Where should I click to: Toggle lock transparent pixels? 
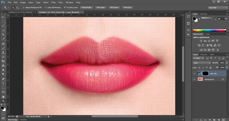(x=199, y=68)
